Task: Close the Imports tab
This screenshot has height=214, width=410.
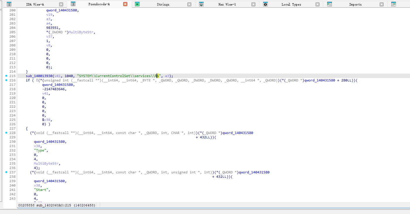Action: pos(382,4)
